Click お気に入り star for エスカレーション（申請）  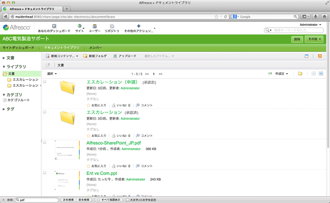[x=88, y=105]
